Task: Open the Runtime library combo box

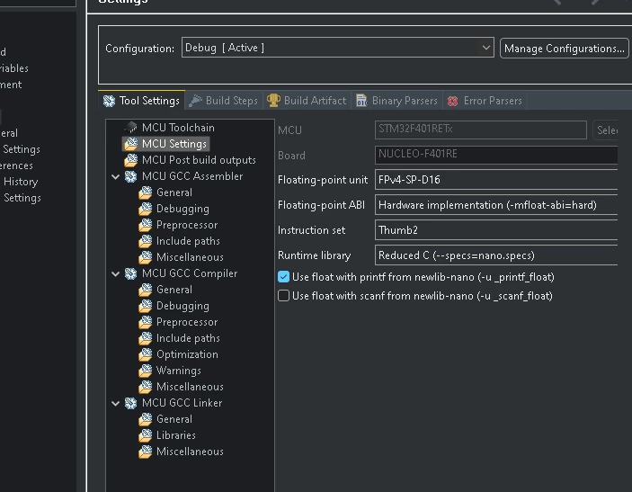Action: coord(496,255)
